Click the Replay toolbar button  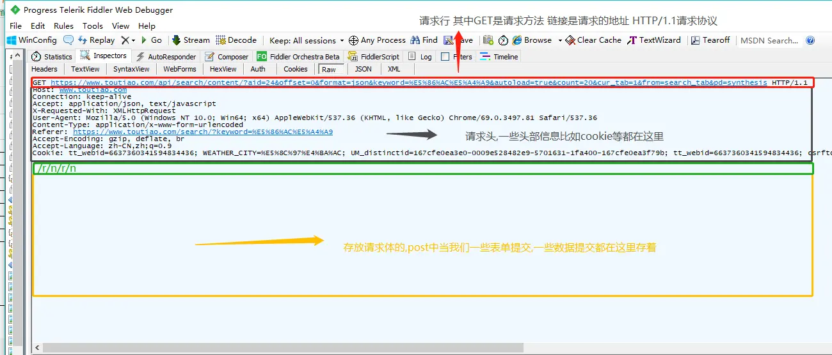pos(96,40)
